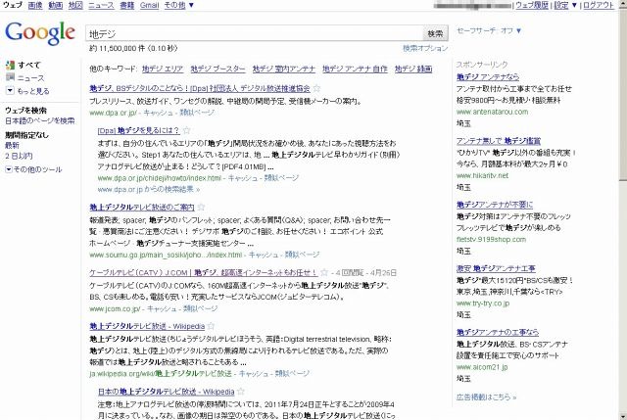This screenshot has height=420, width=627.
Task: Open 地上デジタルテレビ放送のご案内 result title
Action: pos(142,207)
